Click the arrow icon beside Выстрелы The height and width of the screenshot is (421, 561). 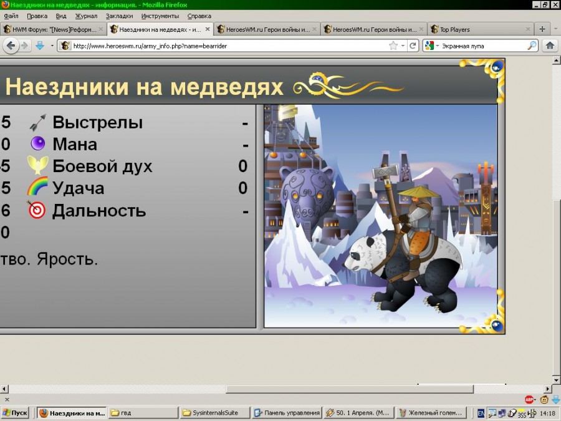[37, 122]
